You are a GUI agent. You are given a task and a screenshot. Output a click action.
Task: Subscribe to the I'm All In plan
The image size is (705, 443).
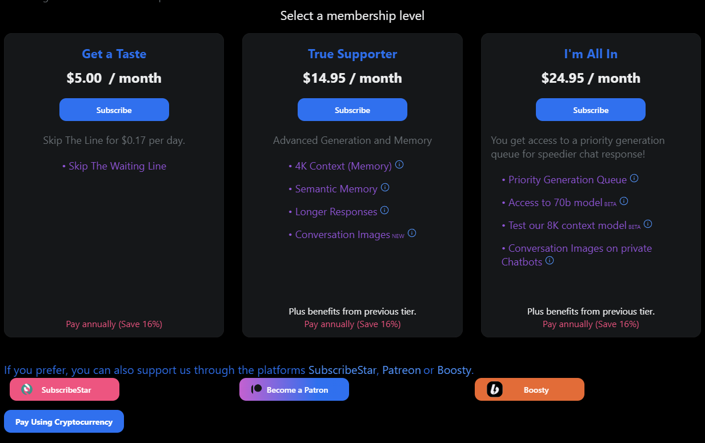[590, 109]
